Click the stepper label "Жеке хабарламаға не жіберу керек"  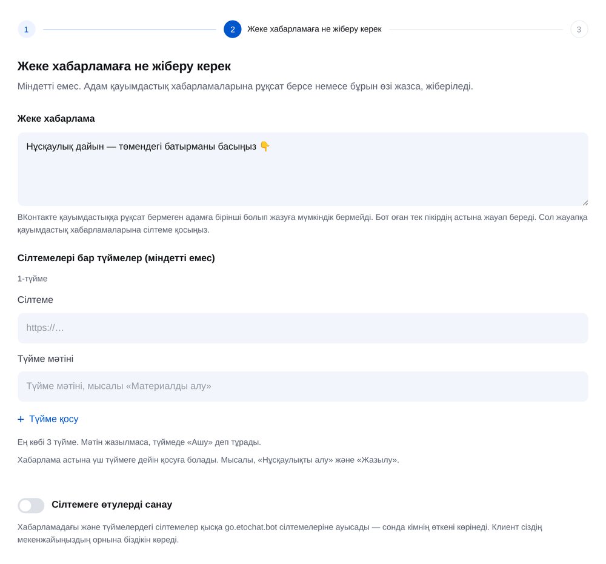pyautogui.click(x=314, y=29)
